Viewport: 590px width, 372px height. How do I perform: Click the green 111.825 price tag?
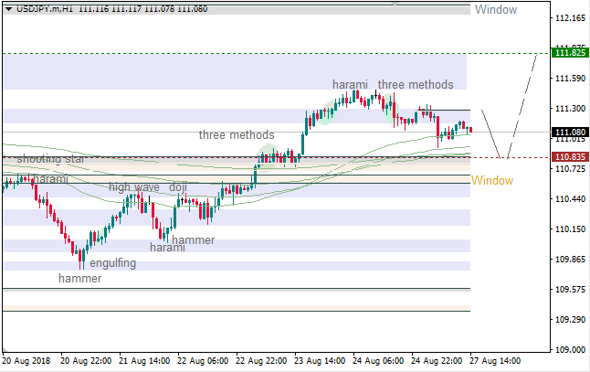pos(570,53)
